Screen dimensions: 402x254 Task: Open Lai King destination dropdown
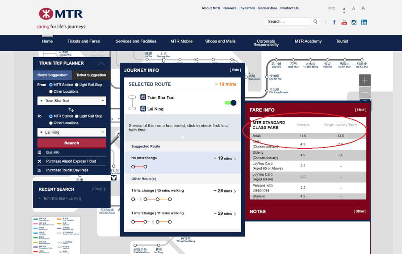pos(72,132)
